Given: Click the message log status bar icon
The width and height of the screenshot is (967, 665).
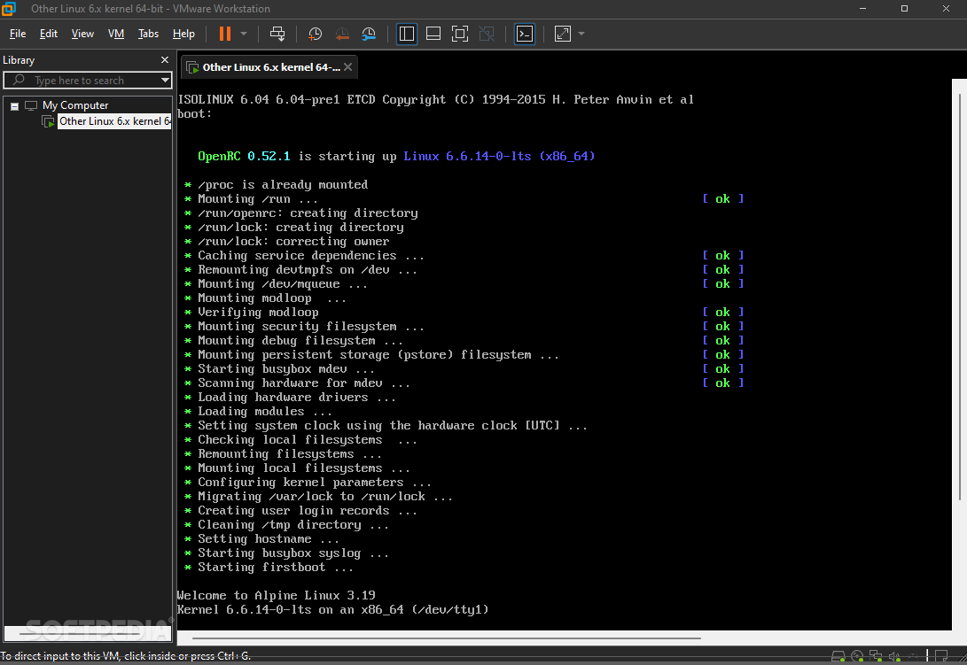Looking at the screenshot, I should 941,656.
